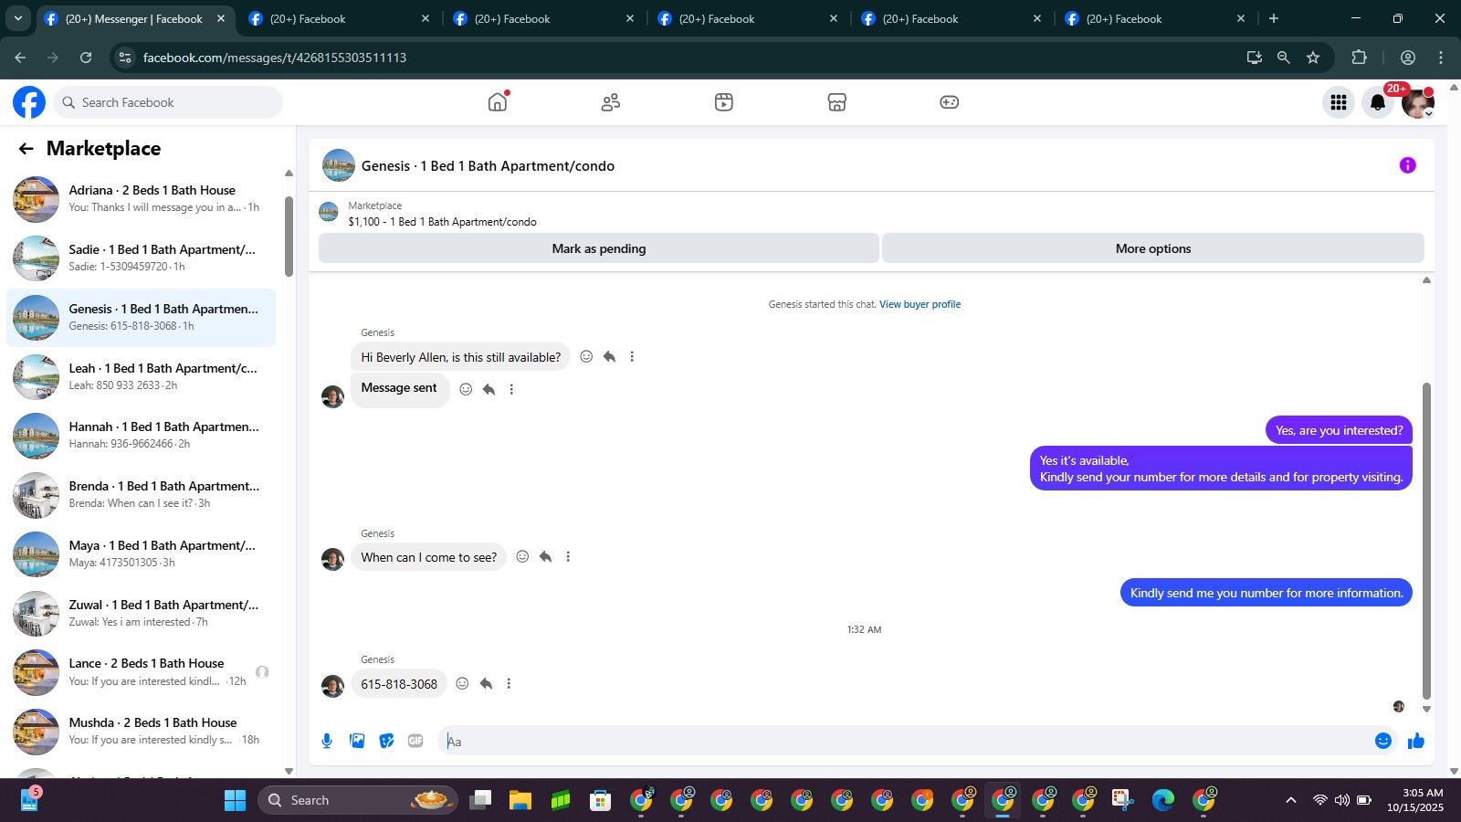1461x822 pixels.
Task: Open the Video/Reels icon in top navigation
Action: point(724,102)
